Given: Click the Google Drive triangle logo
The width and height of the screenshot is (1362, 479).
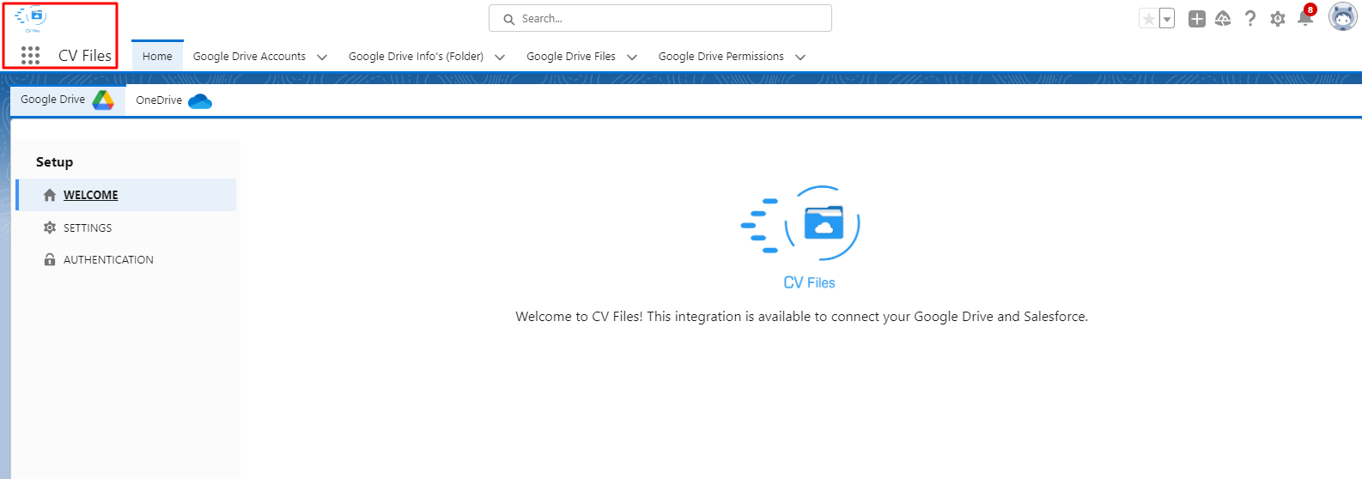Looking at the screenshot, I should [103, 100].
